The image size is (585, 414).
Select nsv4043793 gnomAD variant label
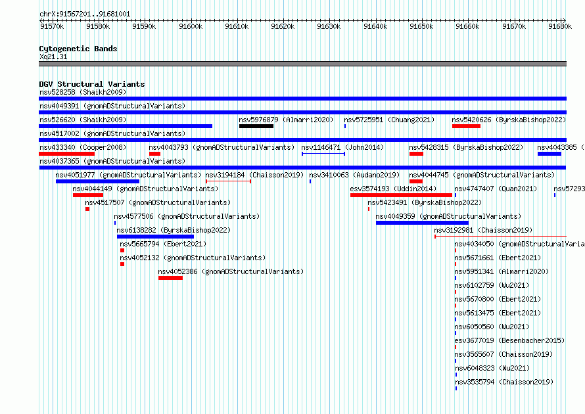coord(222,147)
